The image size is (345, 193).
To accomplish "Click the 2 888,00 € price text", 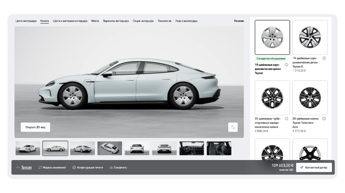I will 261,131.
